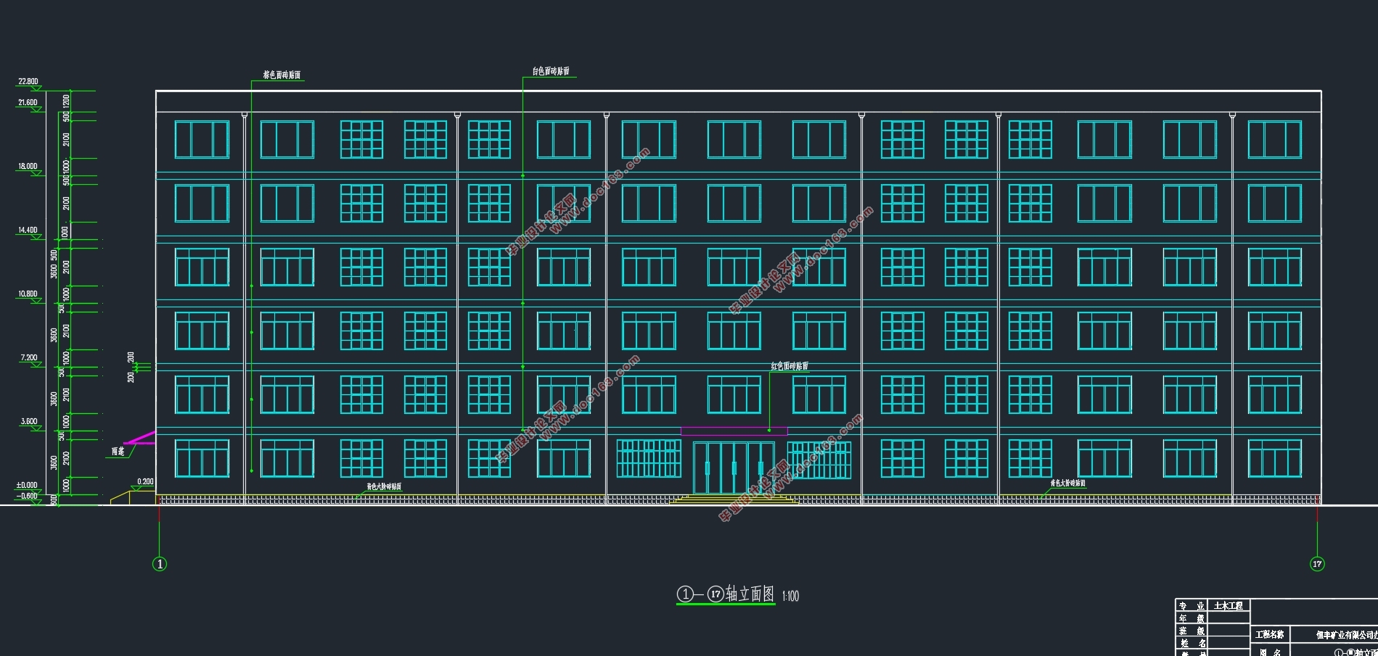Viewport: 1378px width, 656px height.
Task: Click the 1:100 scale text
Action: pyautogui.click(x=790, y=597)
